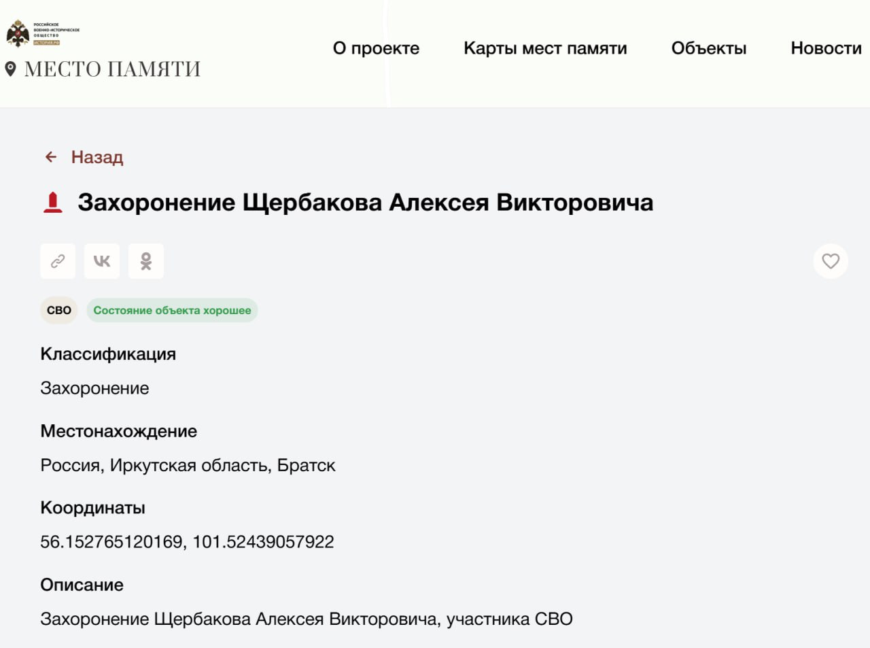Share via the Odnoklassniki icon
The width and height of the screenshot is (870, 648).
(146, 261)
